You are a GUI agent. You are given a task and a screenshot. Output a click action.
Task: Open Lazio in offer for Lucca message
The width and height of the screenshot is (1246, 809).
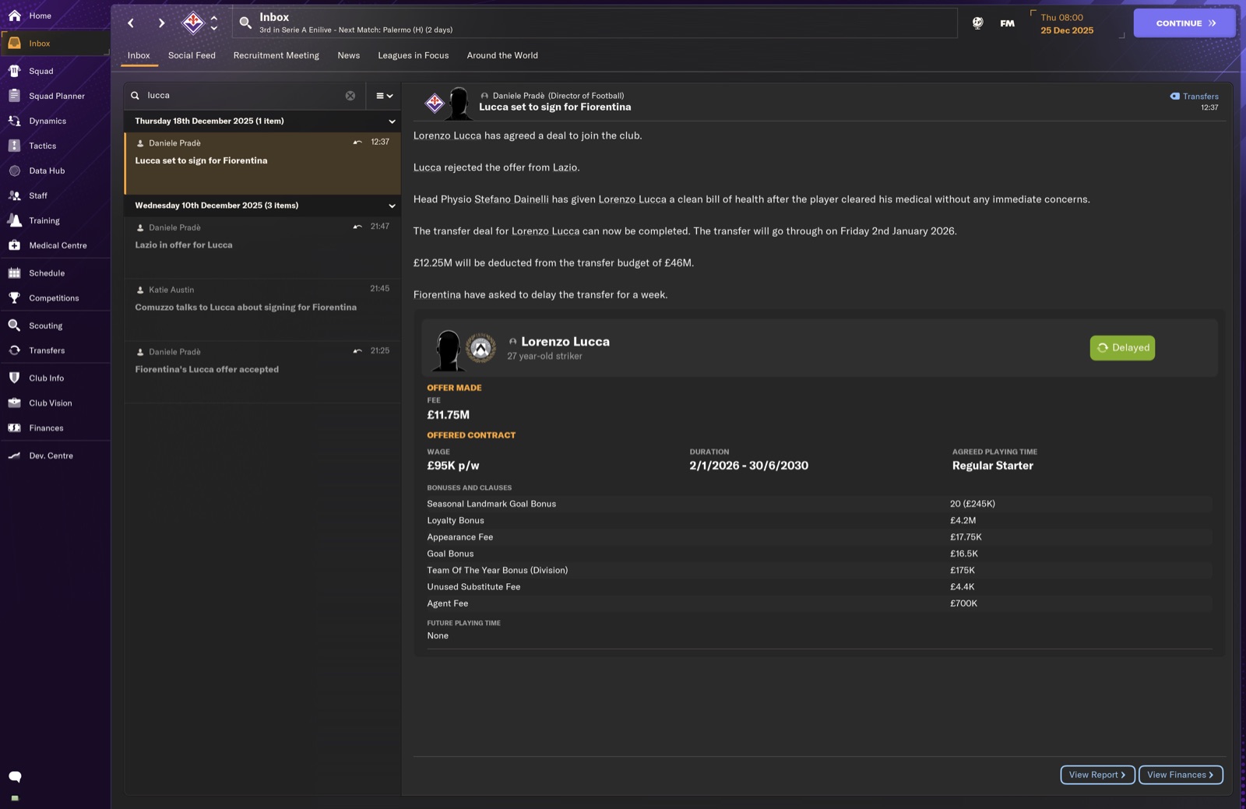pos(262,248)
